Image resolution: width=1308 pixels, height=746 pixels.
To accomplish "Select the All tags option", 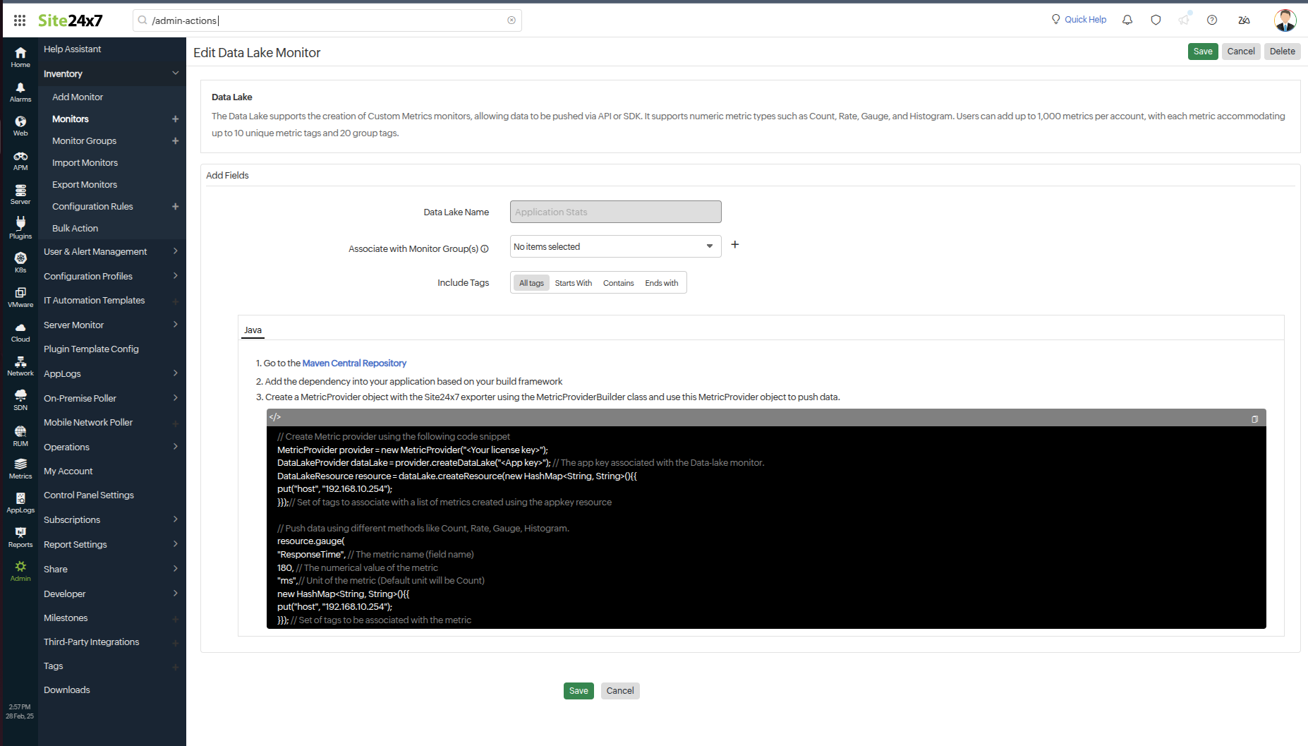I will tap(531, 282).
